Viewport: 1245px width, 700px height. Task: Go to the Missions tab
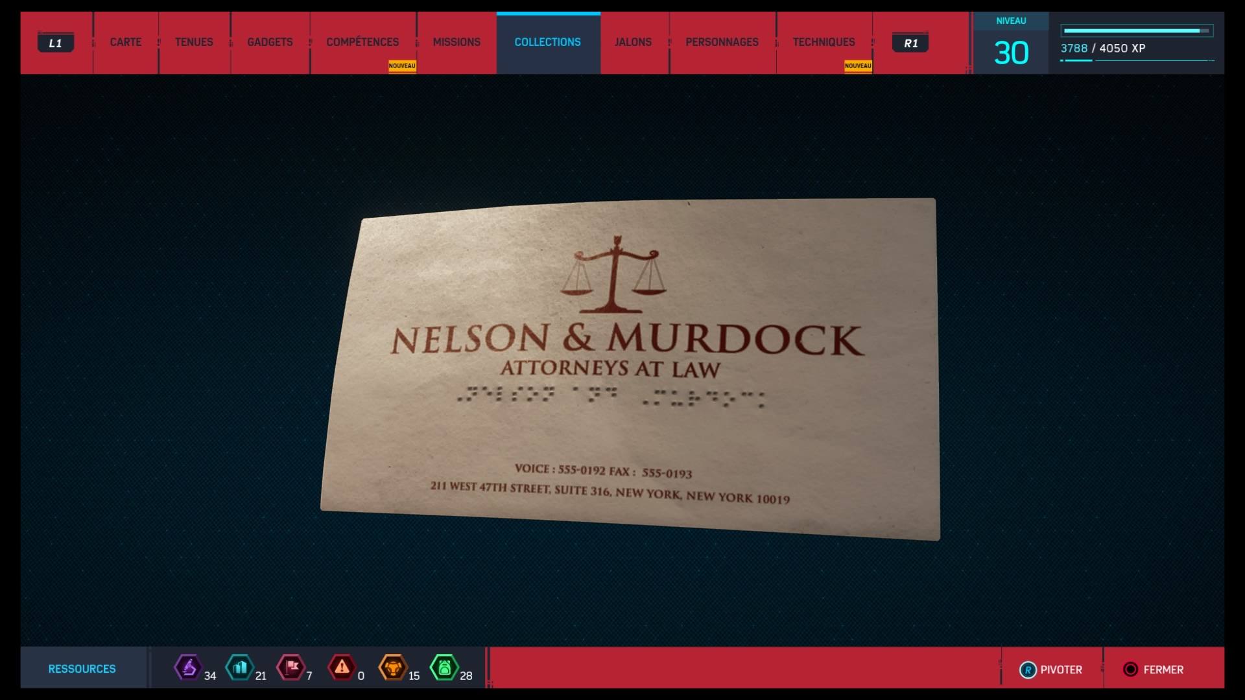[456, 42]
